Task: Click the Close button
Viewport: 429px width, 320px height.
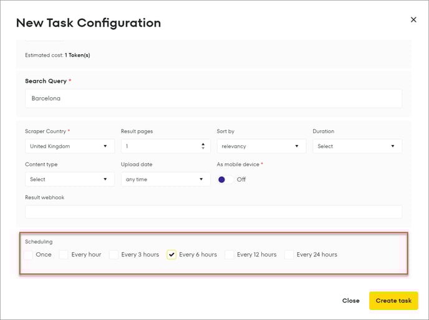Action: pyautogui.click(x=350, y=301)
